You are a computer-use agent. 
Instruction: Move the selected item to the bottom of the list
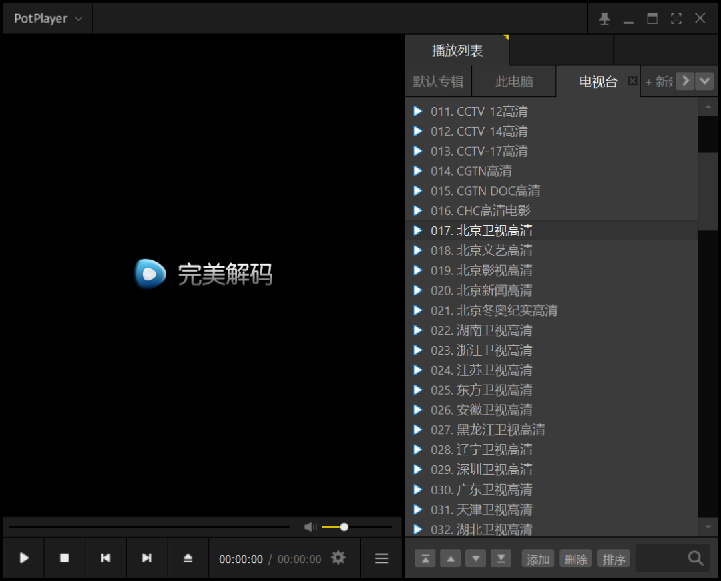(x=501, y=559)
